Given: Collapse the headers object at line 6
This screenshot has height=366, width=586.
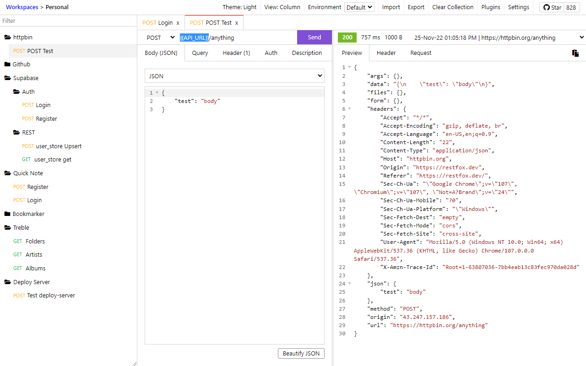Looking at the screenshot, I should 349,109.
